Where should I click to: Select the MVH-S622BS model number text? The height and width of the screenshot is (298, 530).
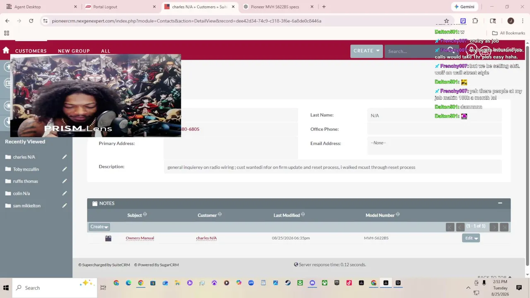coord(376,238)
